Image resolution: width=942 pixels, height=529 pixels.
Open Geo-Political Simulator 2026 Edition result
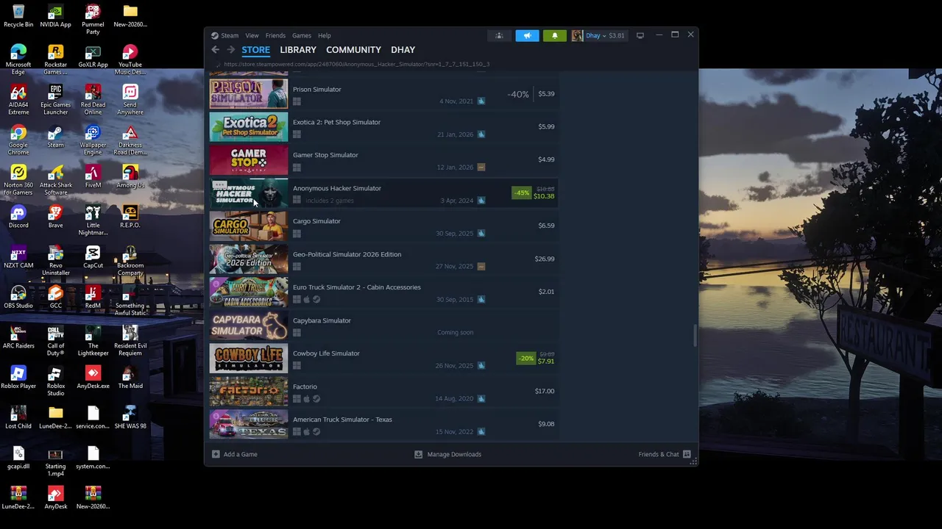pos(383,259)
